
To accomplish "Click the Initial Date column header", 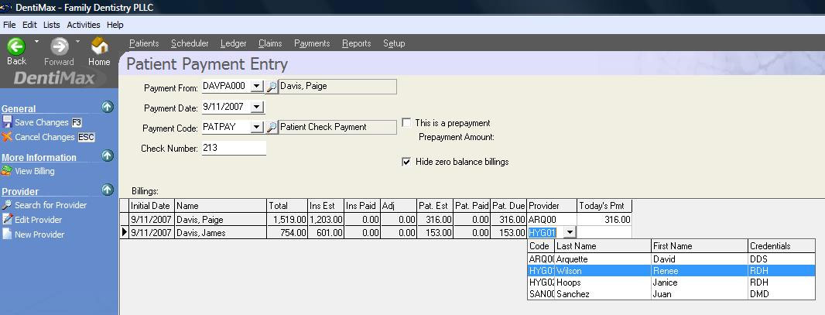I will pyautogui.click(x=152, y=206).
